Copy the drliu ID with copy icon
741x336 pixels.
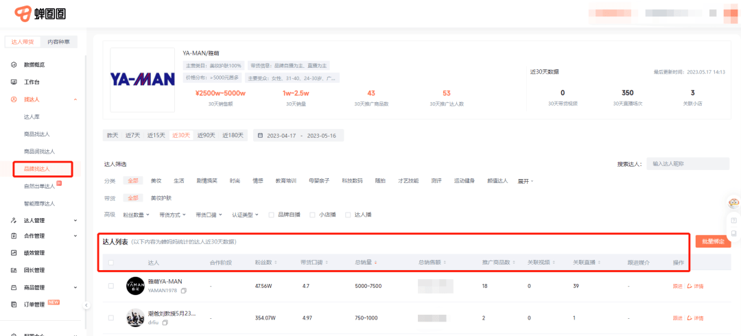tap(165, 322)
